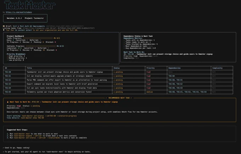The height and width of the screenshot is (154, 241).
Task: Click step 3 'task-master set-status --id=<id> --status=done'
Action: point(37,138)
